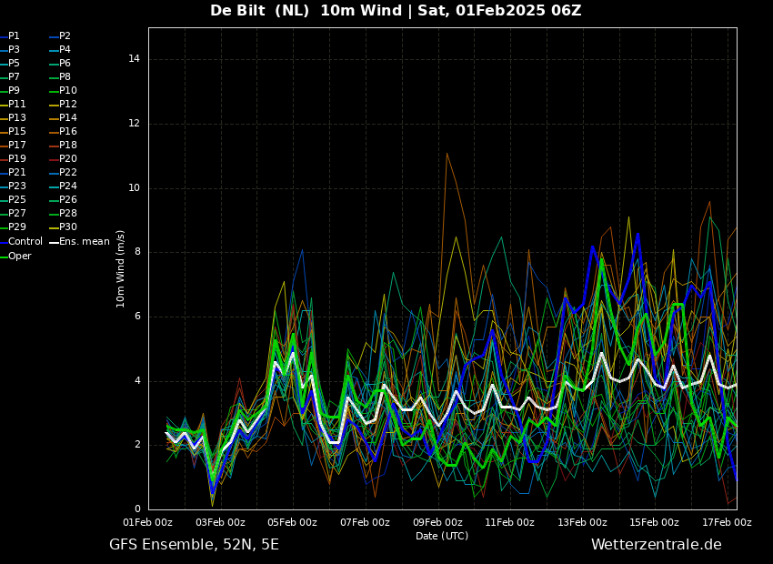Image resolution: width=773 pixels, height=564 pixels.
Task: Click the Date (UTC) axis title
Action: [442, 536]
